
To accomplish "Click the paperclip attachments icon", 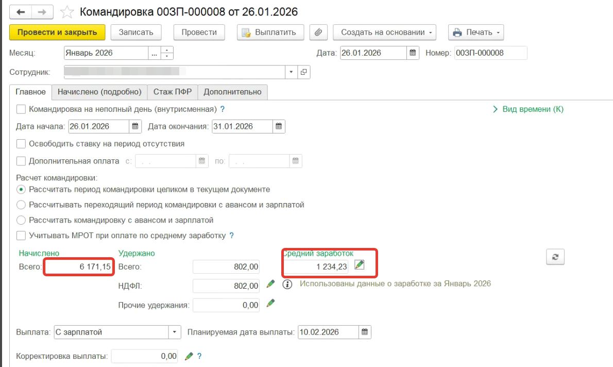I will point(318,32).
